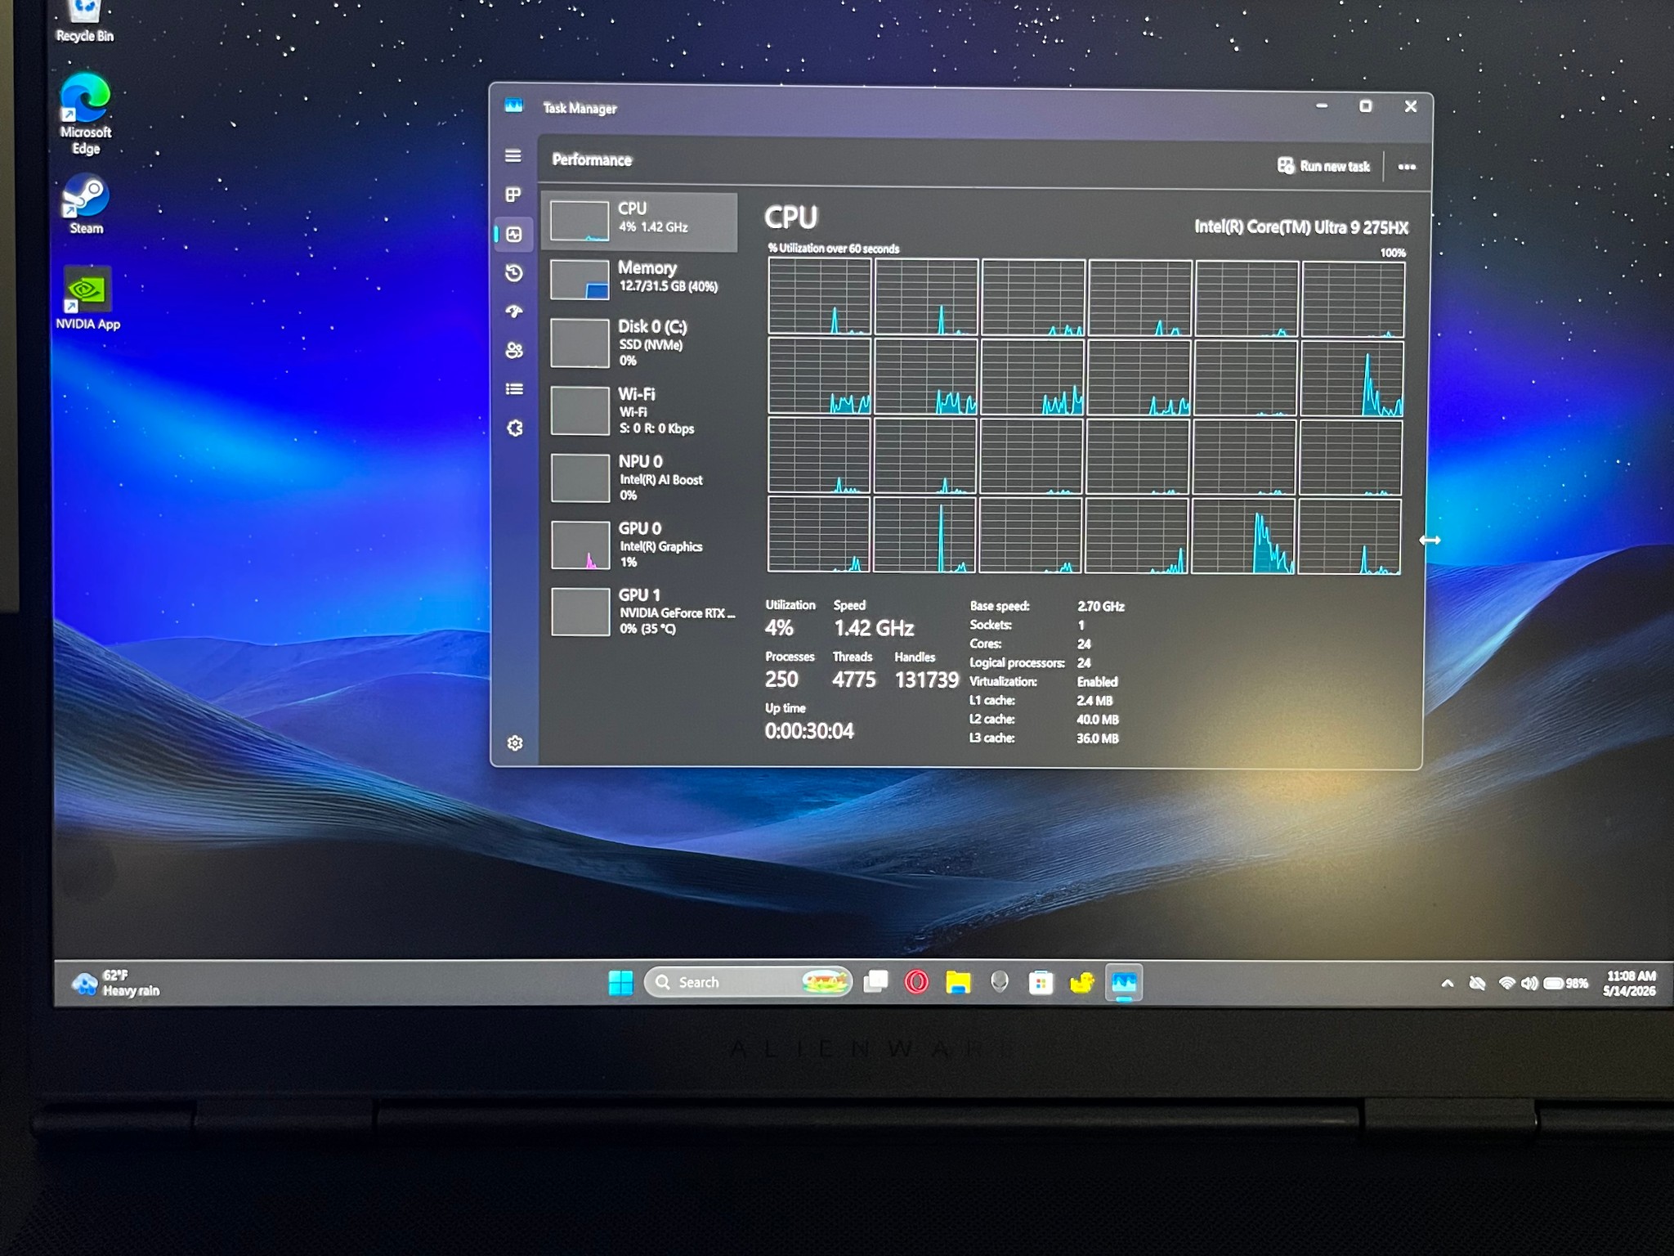
Task: Click the Threads count 4775
Action: [854, 680]
